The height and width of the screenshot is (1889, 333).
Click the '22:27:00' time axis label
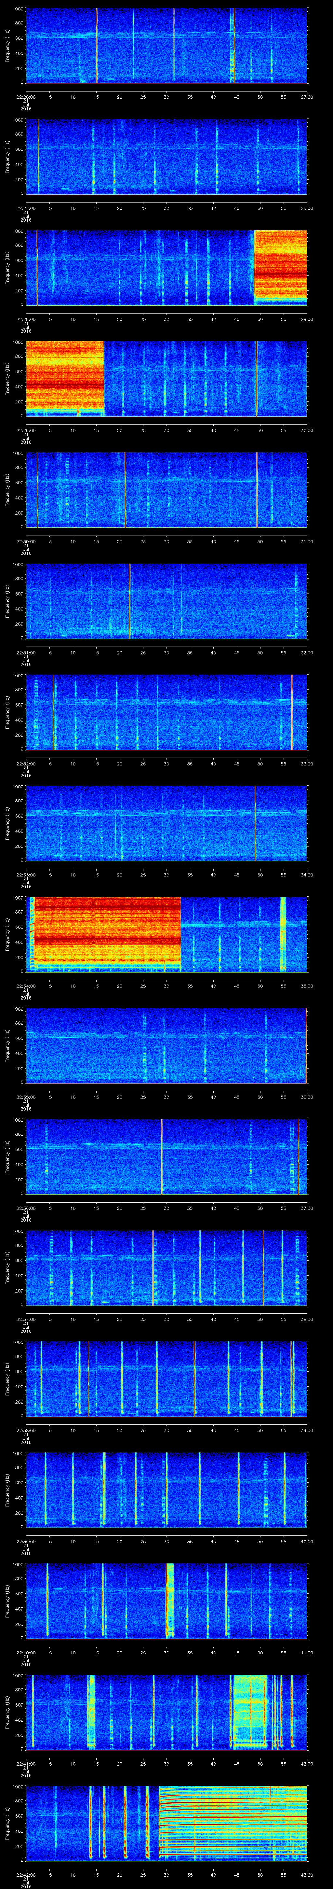tap(26, 208)
